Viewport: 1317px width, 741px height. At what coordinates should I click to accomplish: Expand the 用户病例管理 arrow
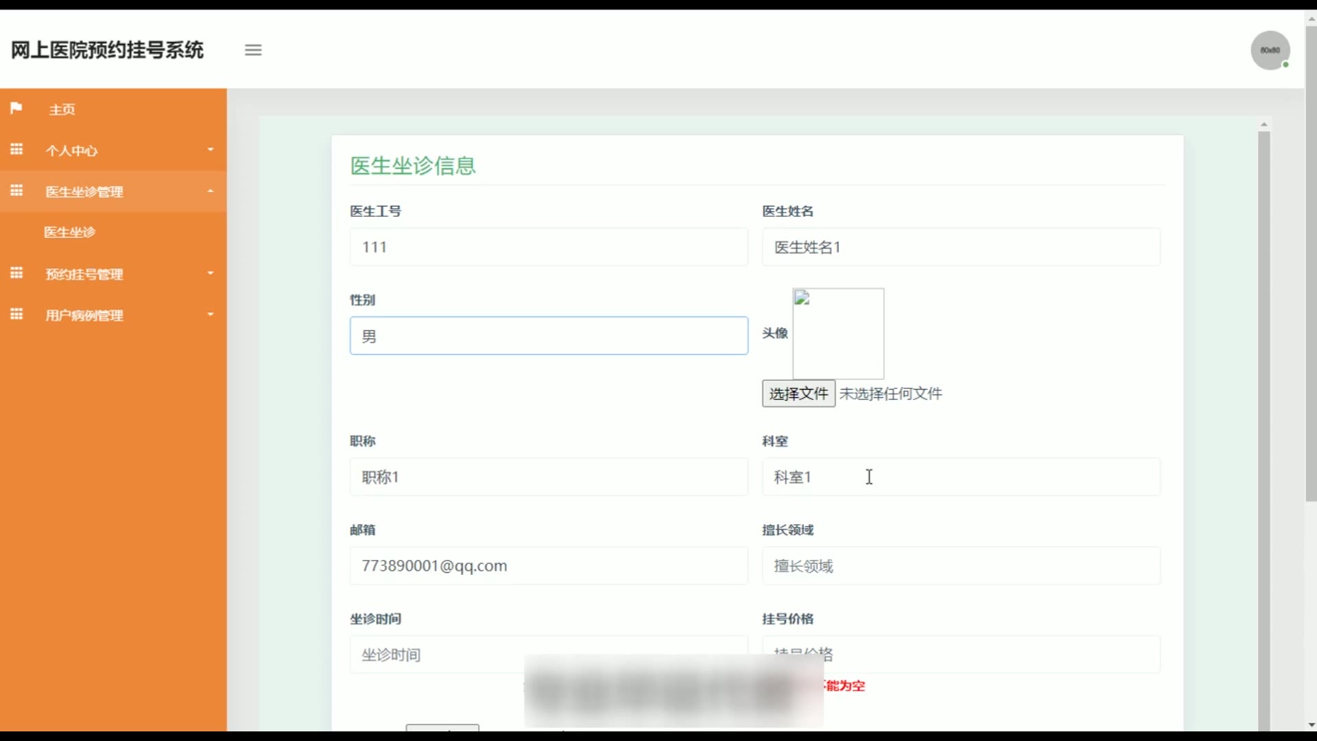(x=211, y=314)
